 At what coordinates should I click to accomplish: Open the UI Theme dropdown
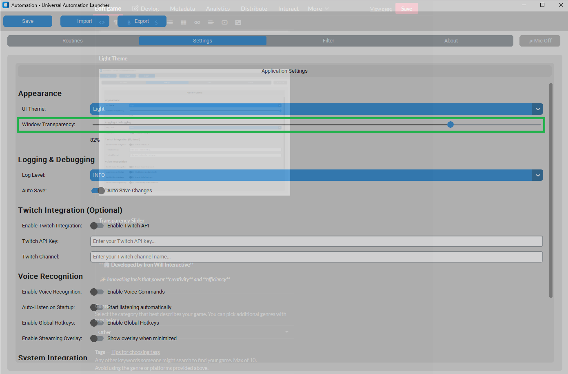coord(317,109)
